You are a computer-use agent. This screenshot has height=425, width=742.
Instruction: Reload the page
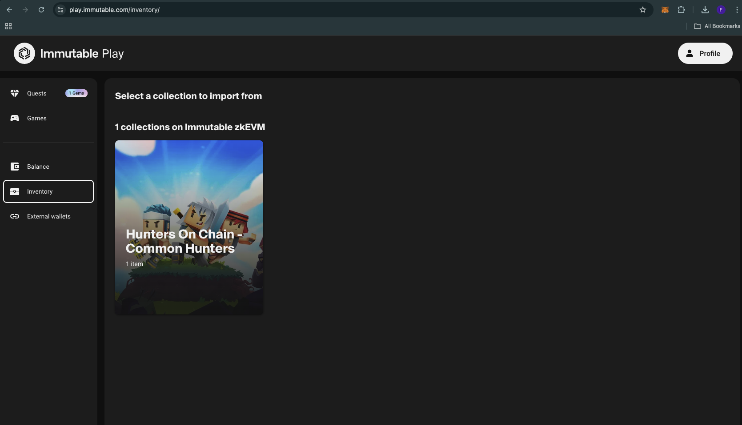[41, 10]
